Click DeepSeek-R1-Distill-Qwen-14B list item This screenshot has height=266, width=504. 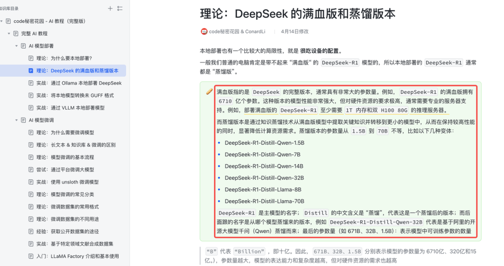pos(264,166)
